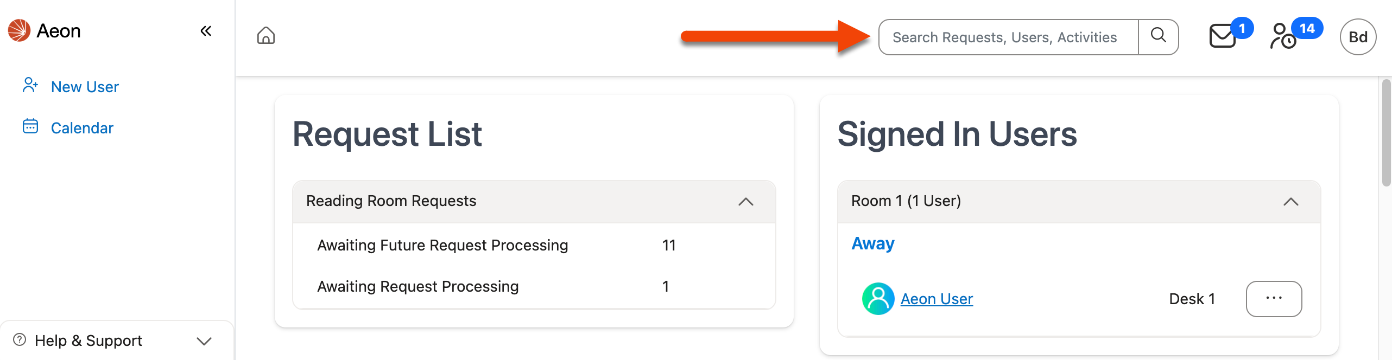
Task: Click the Help & Support question icon
Action: pos(20,340)
